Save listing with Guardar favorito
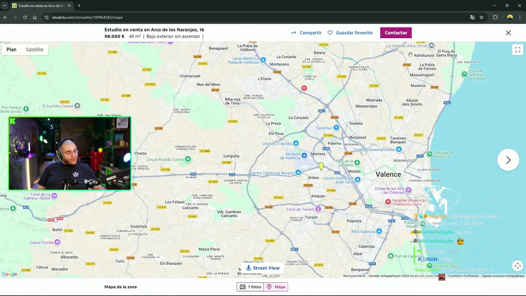Viewport: 526px width, 296px height. (x=350, y=33)
